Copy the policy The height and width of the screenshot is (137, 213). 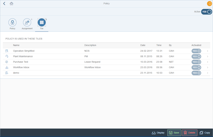click(x=205, y=133)
